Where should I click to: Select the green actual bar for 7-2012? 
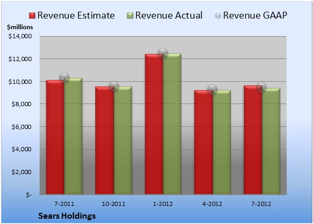271,141
